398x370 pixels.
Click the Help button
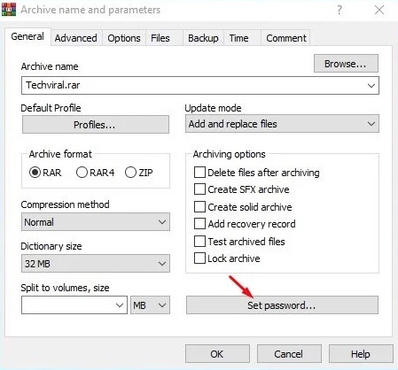[361, 354]
